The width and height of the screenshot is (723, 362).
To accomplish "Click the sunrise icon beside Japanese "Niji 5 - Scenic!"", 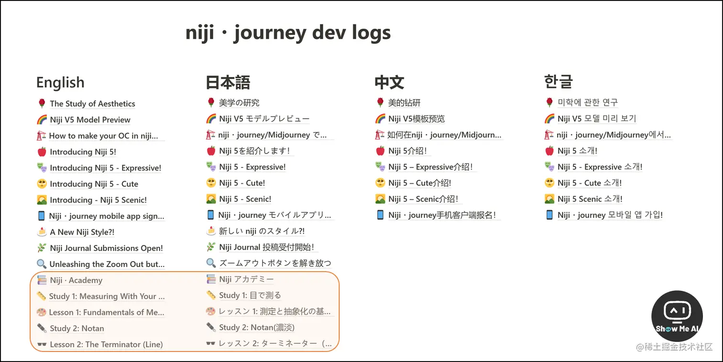I will 211,199.
